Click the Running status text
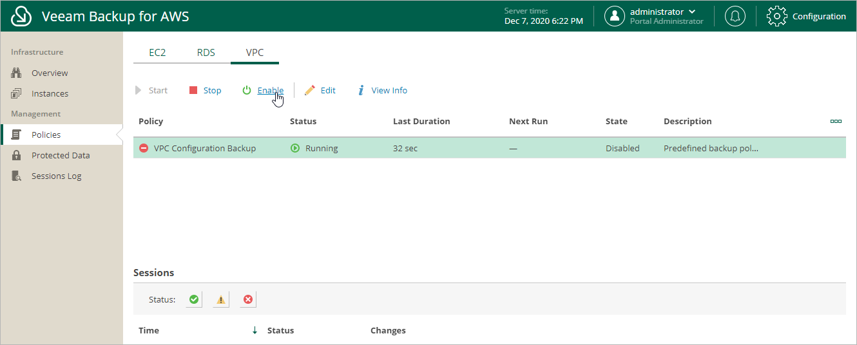Image resolution: width=857 pixels, height=345 pixels. (x=322, y=148)
